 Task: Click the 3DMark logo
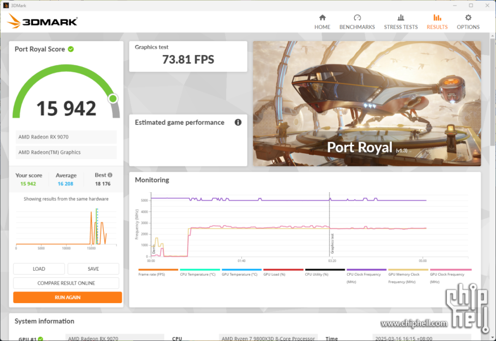(42, 21)
